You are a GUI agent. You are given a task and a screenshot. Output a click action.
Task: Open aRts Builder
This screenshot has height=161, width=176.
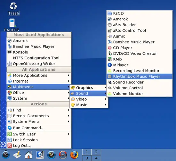coord(140,25)
